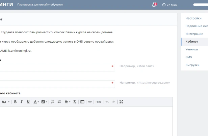
Task: Click the input field with «Мой сайт» hint
Action: click(56, 67)
